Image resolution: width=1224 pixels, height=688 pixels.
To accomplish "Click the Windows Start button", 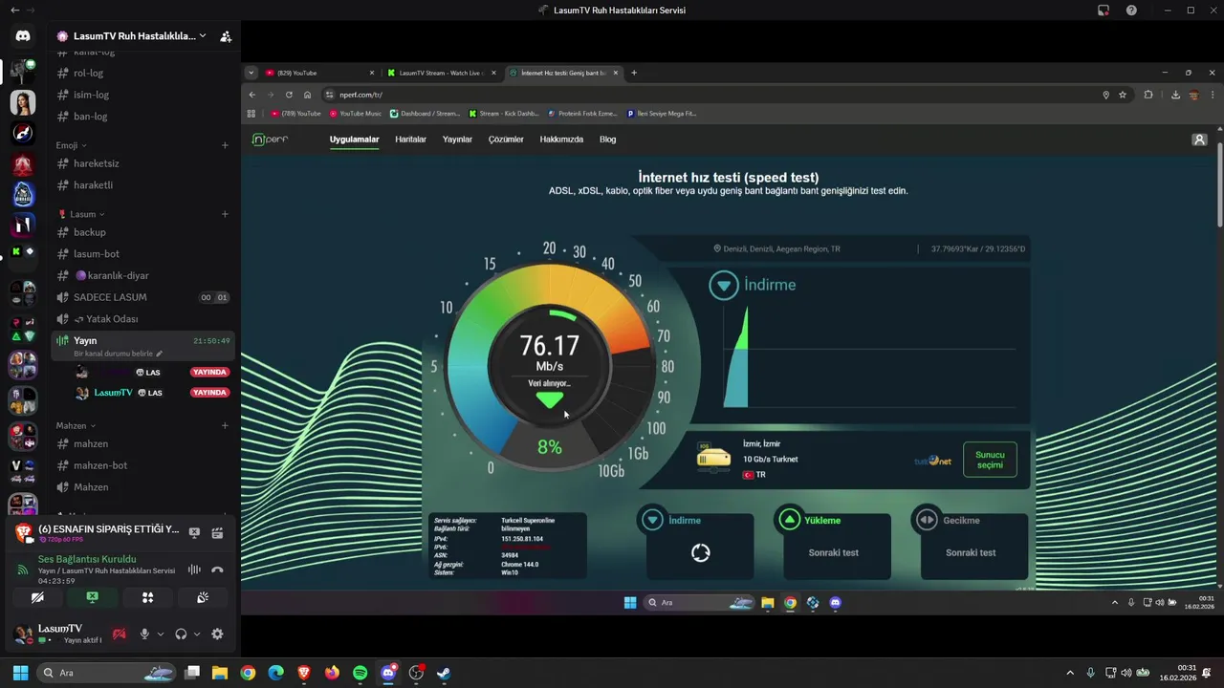I will (20, 673).
